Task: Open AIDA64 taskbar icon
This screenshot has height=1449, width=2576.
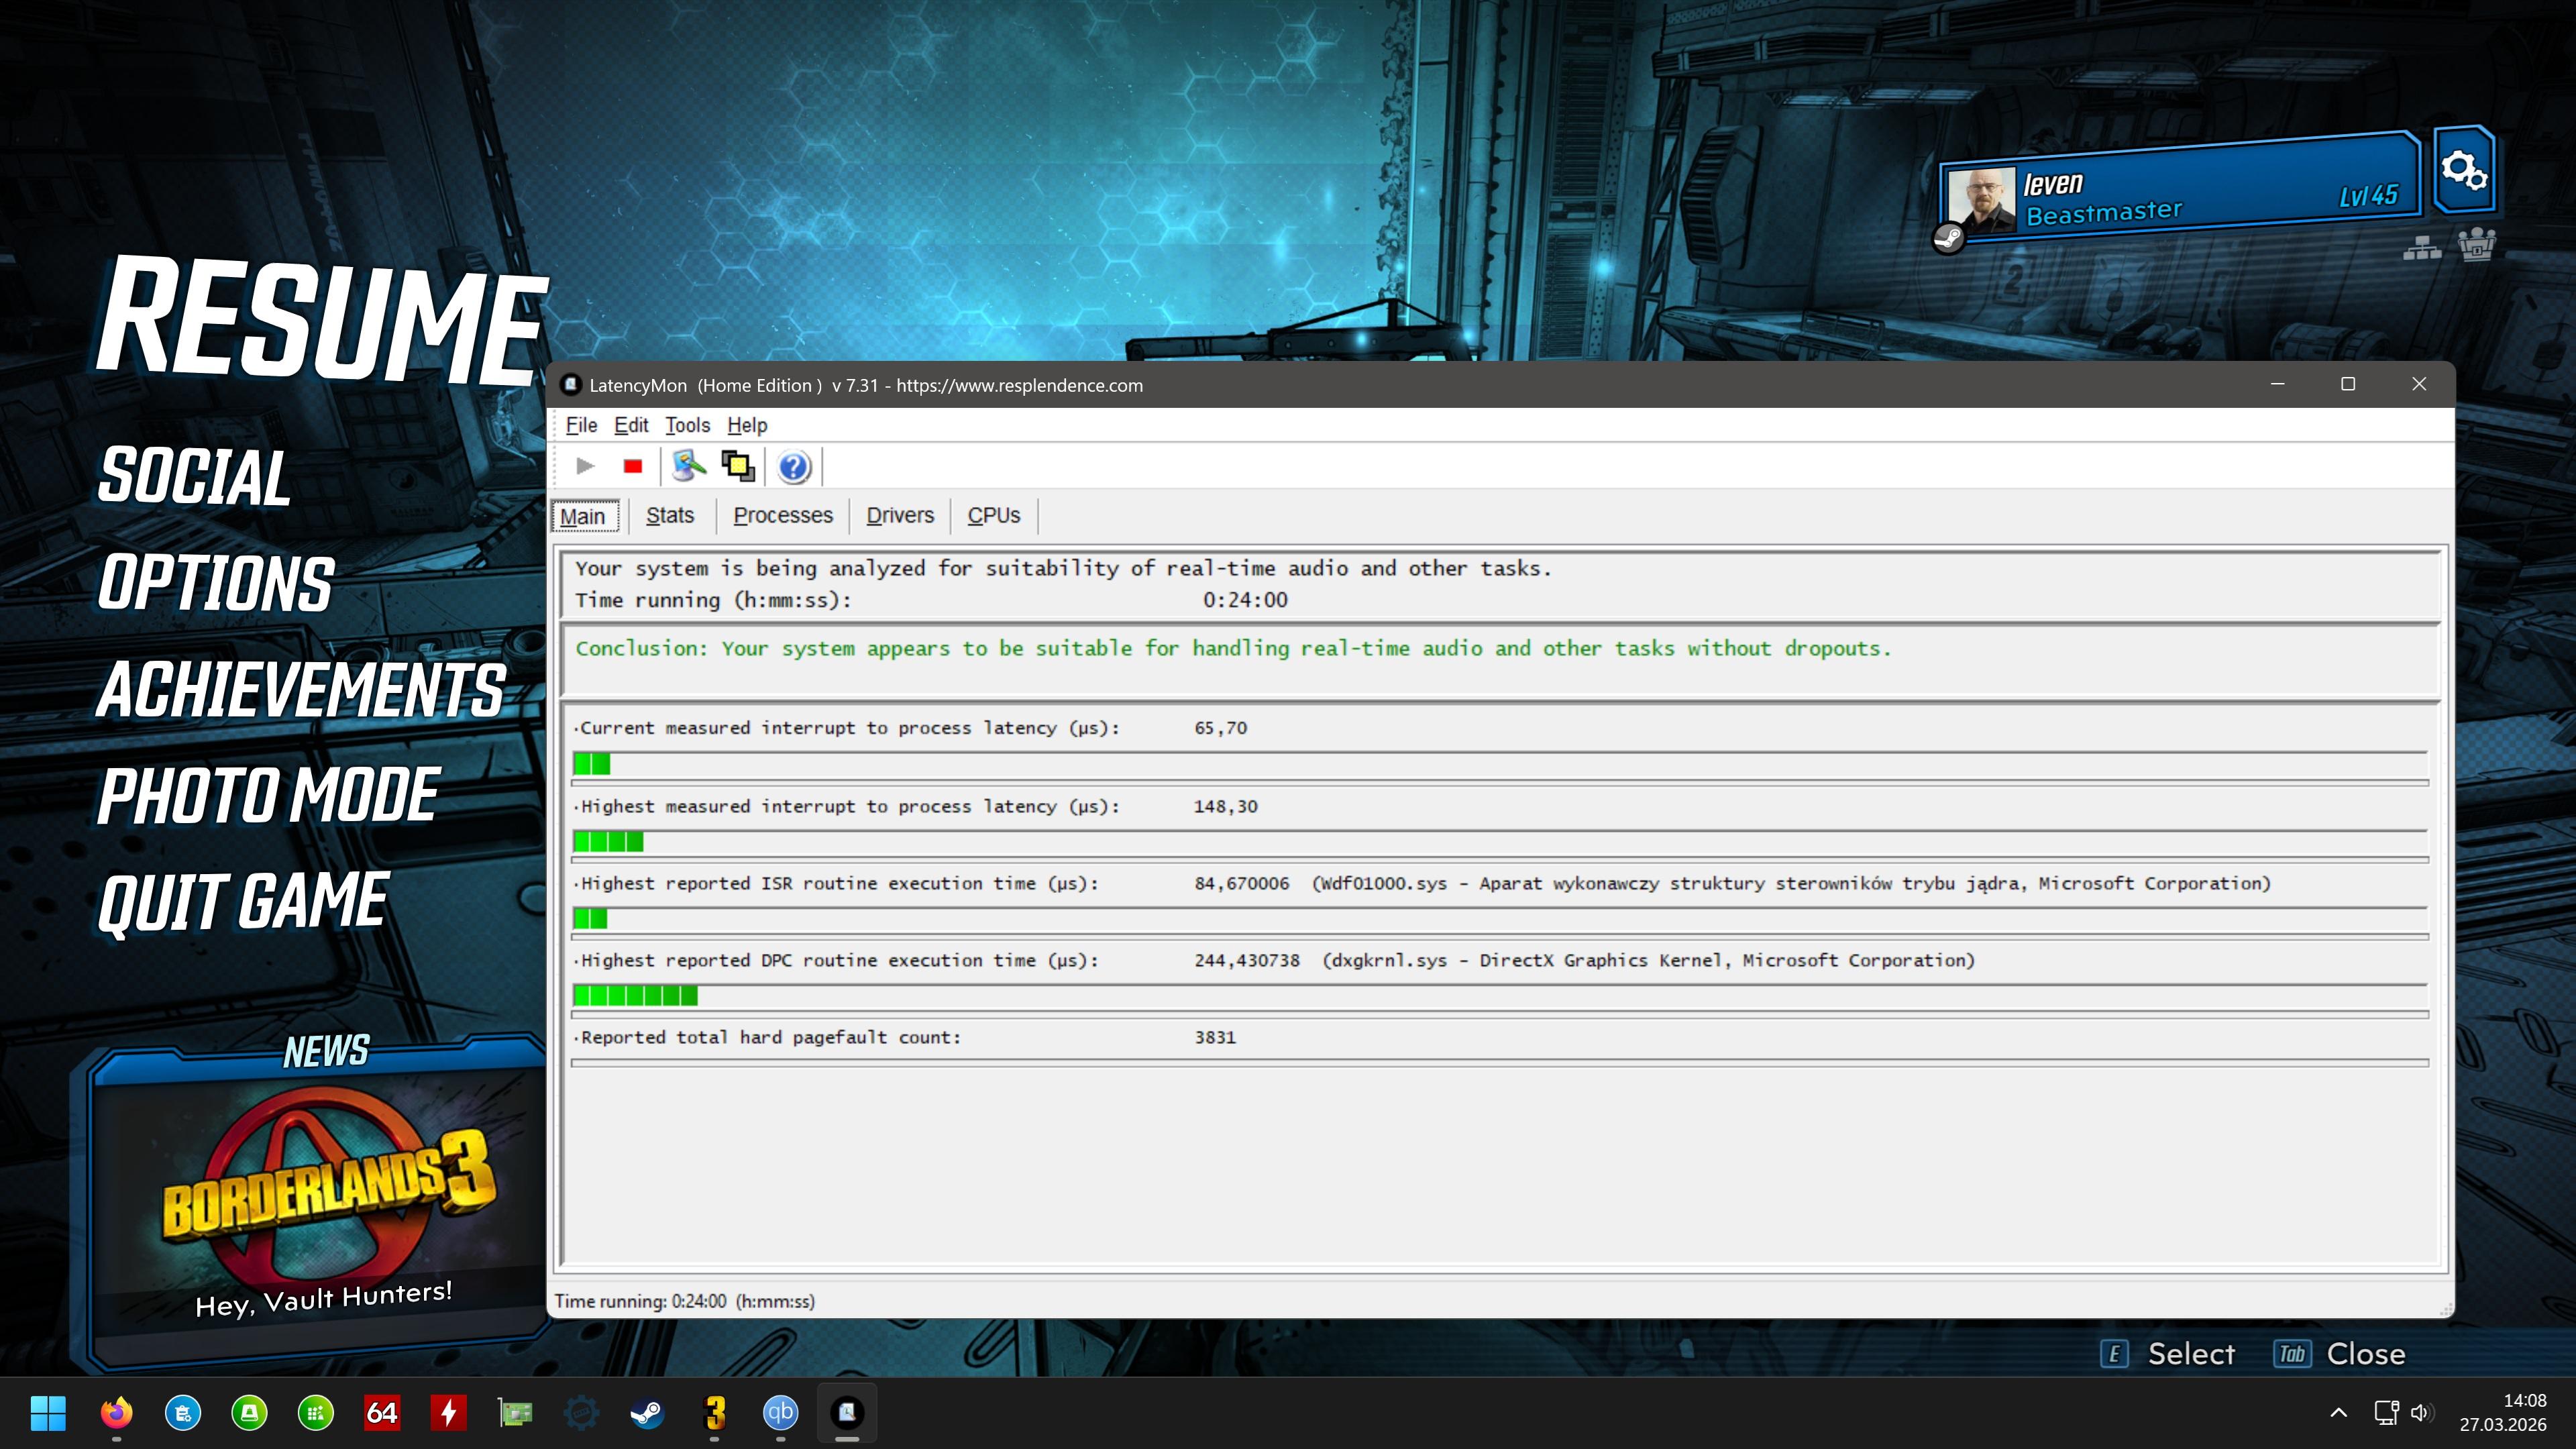Action: coord(382,1413)
